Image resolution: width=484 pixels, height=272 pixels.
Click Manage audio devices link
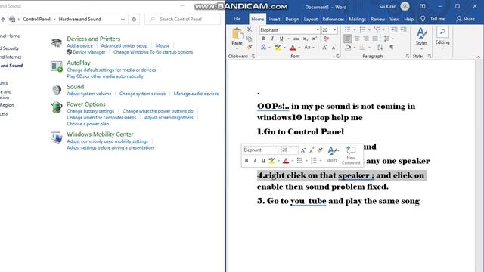pyautogui.click(x=196, y=94)
